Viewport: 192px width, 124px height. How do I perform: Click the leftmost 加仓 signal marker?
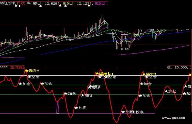[x=24, y=84]
